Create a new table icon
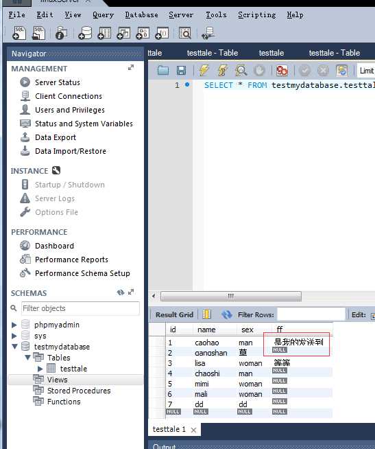Image resolution: width=375 pixels, height=449 pixels. (104, 33)
